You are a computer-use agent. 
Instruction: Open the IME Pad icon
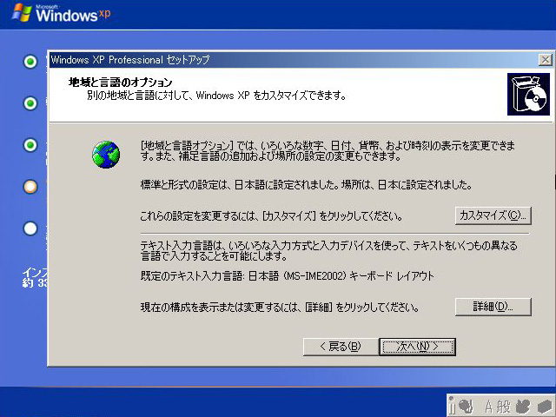[x=523, y=407]
